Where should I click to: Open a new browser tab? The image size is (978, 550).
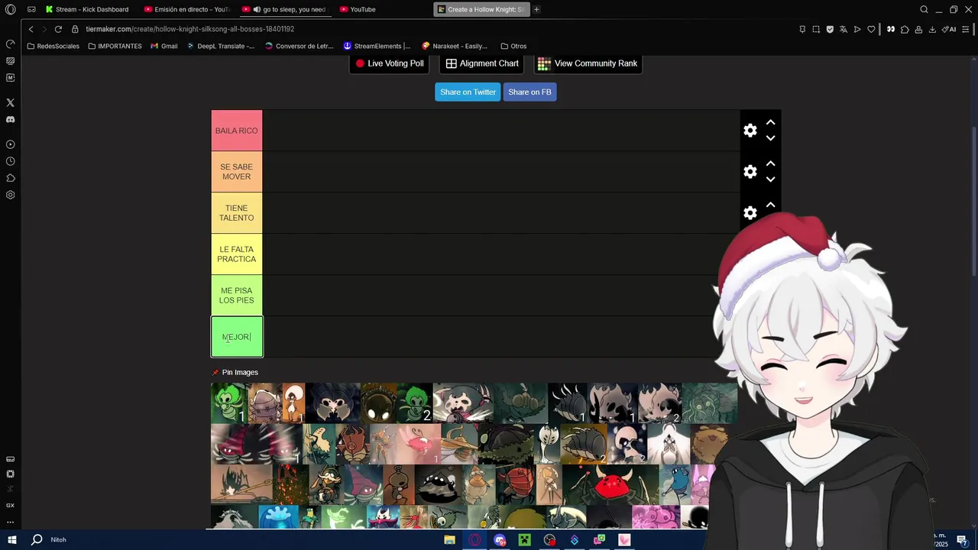[x=536, y=9]
